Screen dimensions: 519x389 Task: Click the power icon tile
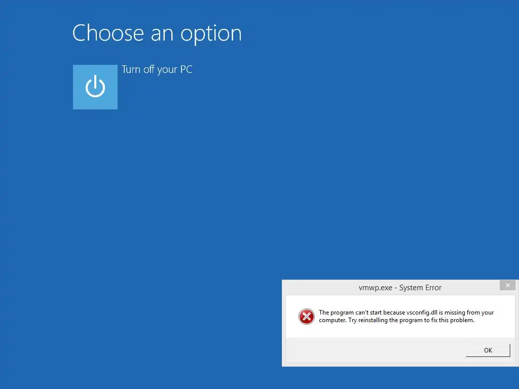pyautogui.click(x=95, y=87)
